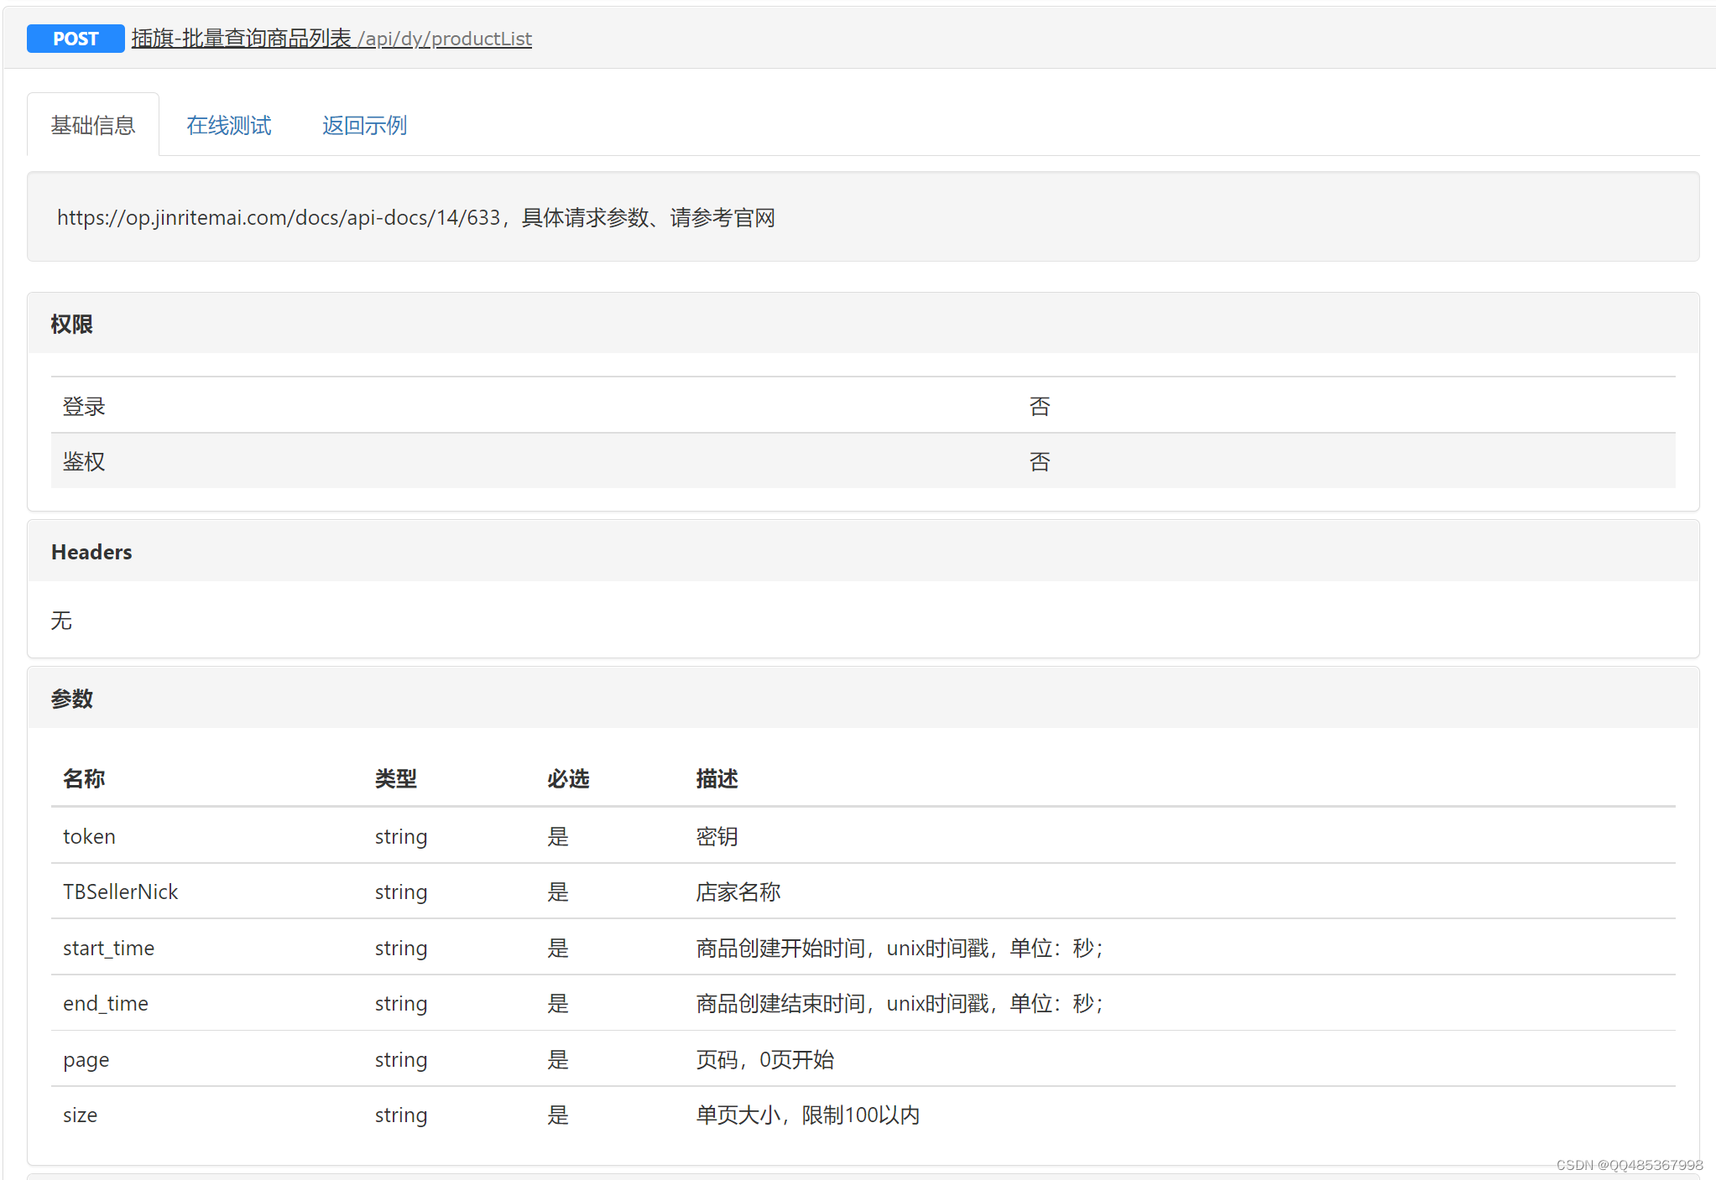This screenshot has width=1716, height=1180.
Task: Click the token parameter name
Action: point(89,836)
